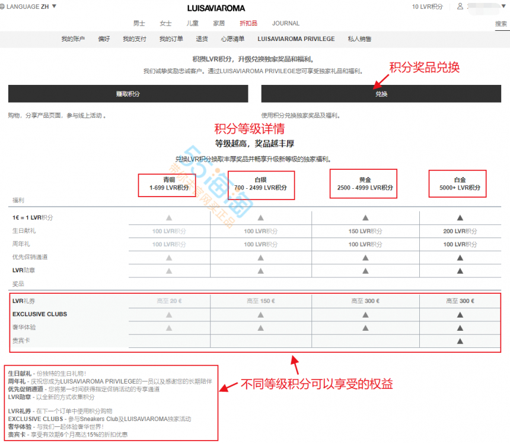510x443 pixels.
Task: Select the 青铜 1-699 LVR积分 tier header
Action: click(x=169, y=183)
